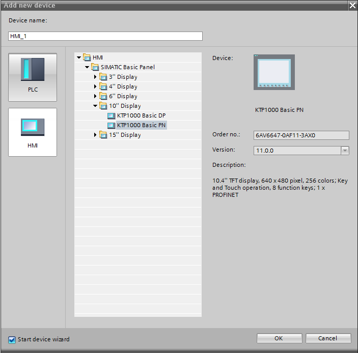Select KTP1000 Basic DP tree item text

tap(142, 115)
